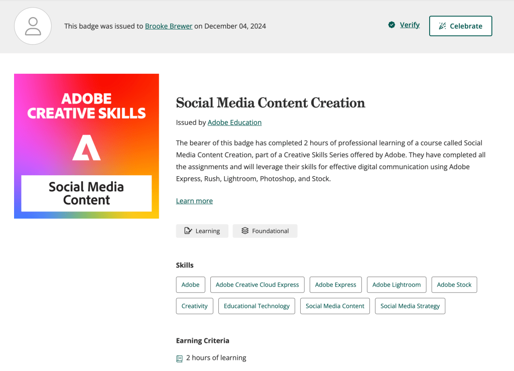Viewport: 514px width, 371px height.
Task: Click the Learn more link
Action: coord(194,201)
